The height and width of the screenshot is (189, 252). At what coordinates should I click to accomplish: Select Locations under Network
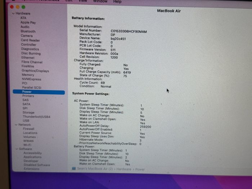[30, 133]
